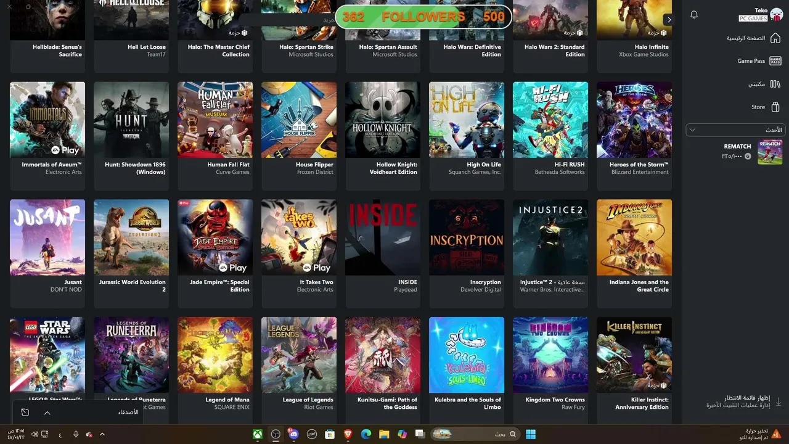The width and height of the screenshot is (789, 444).
Task: Expand the الأحدث sort dropdown
Action: click(x=735, y=129)
